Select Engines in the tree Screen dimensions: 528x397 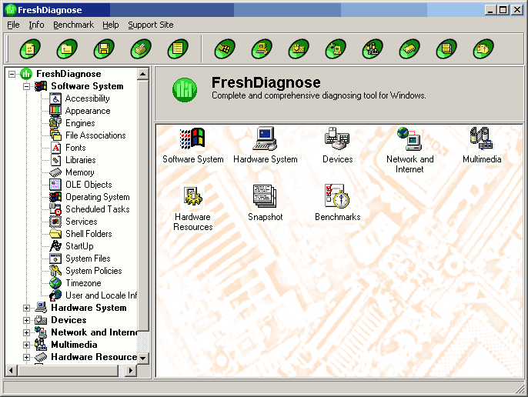(80, 123)
